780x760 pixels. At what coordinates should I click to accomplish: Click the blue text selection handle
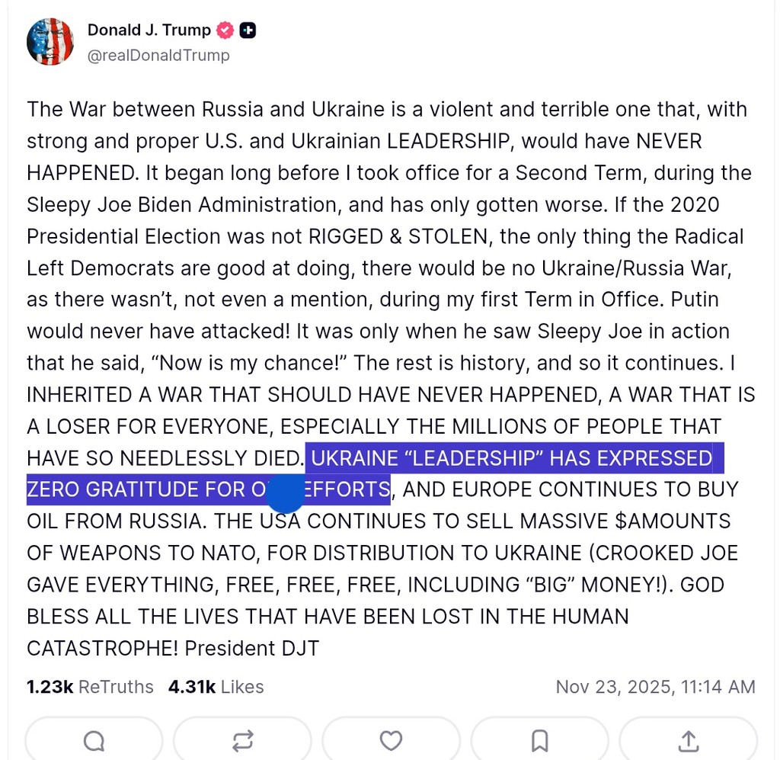(286, 493)
